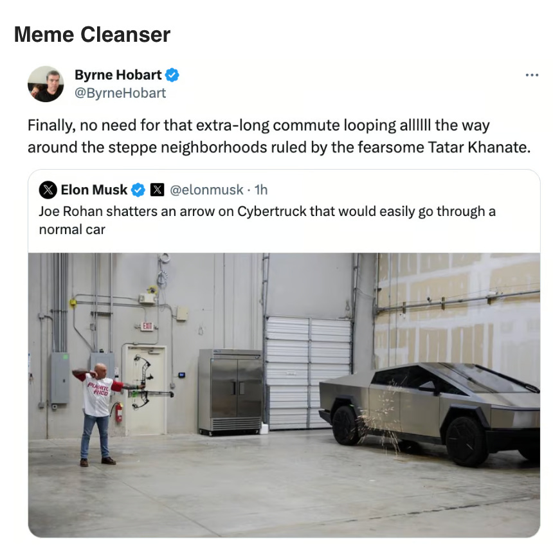This screenshot has width=553, height=549.
Task: Click the Elon Musk display name
Action: [x=94, y=190]
